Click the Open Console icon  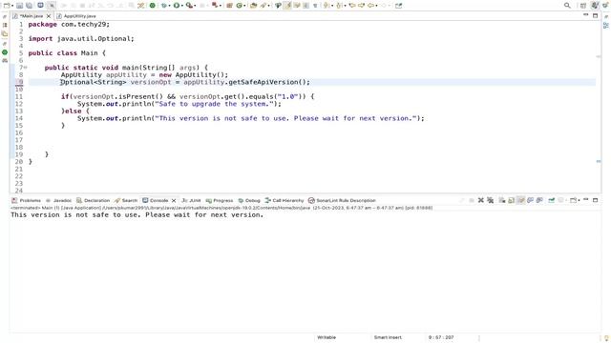click(x=573, y=200)
